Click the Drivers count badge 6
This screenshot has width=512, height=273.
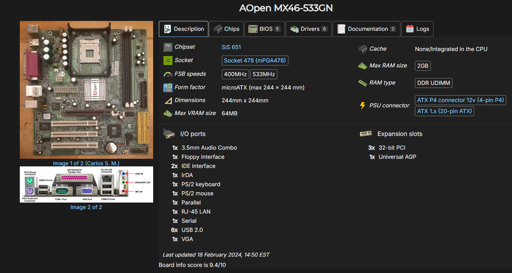[x=324, y=29]
